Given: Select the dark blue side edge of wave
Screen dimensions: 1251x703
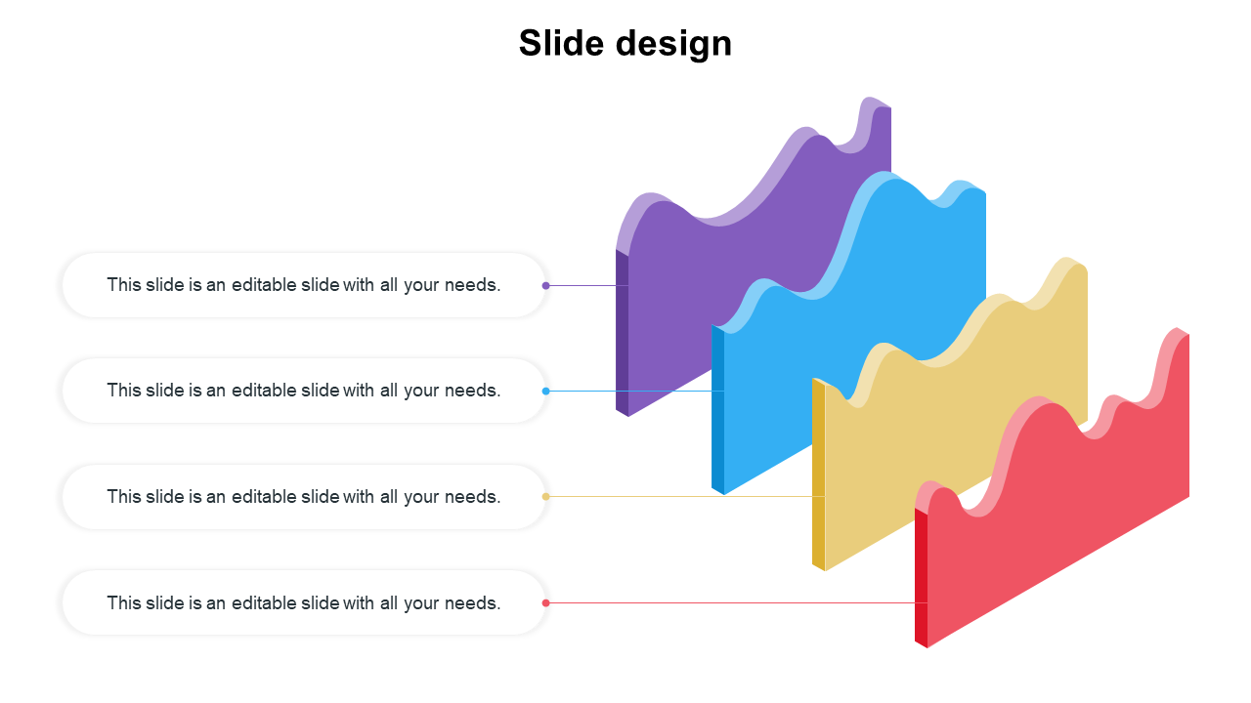Looking at the screenshot, I should [717, 410].
